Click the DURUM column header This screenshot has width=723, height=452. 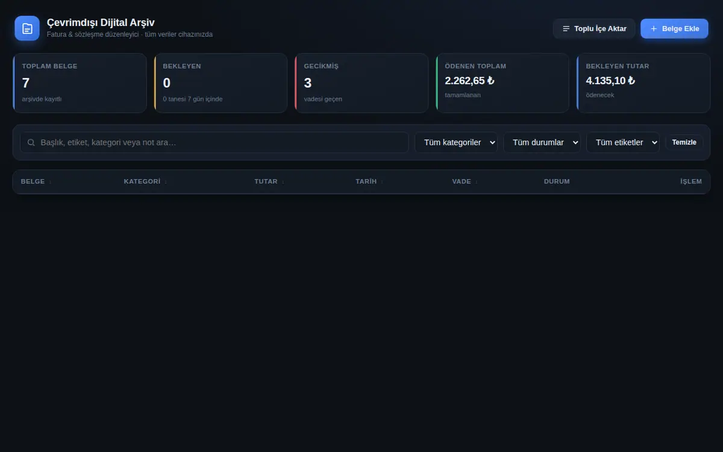pyautogui.click(x=557, y=181)
